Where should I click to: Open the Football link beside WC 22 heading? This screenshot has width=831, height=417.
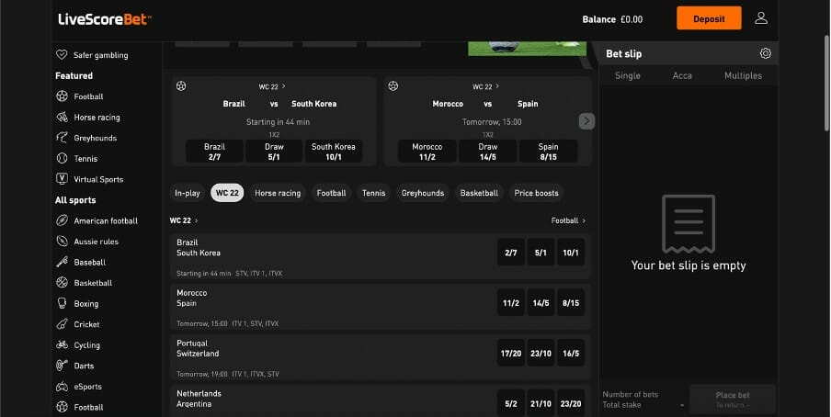(x=568, y=220)
